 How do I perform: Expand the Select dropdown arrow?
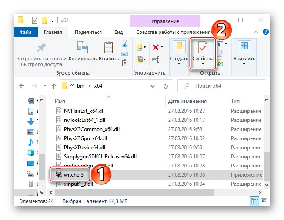[244, 64]
